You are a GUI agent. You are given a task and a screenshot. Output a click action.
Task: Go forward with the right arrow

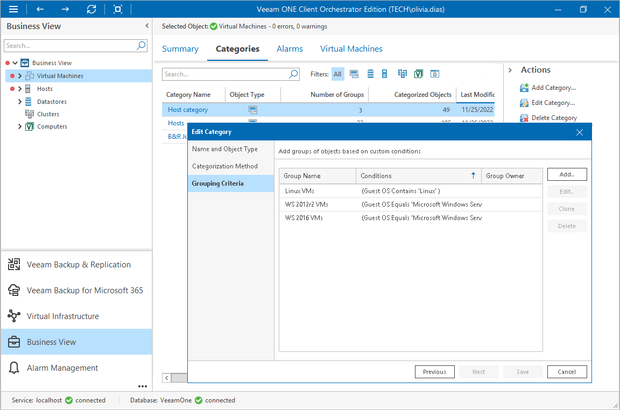pyautogui.click(x=65, y=9)
